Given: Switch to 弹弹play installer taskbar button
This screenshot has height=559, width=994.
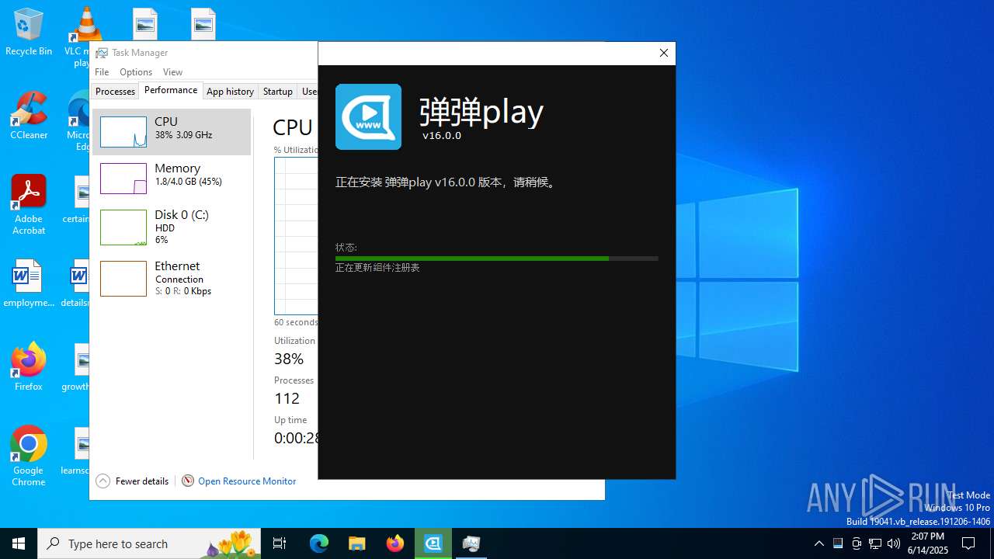Looking at the screenshot, I should coord(433,543).
